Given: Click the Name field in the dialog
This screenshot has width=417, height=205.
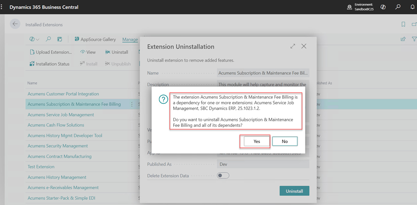Looking at the screenshot, I should point(263,73).
